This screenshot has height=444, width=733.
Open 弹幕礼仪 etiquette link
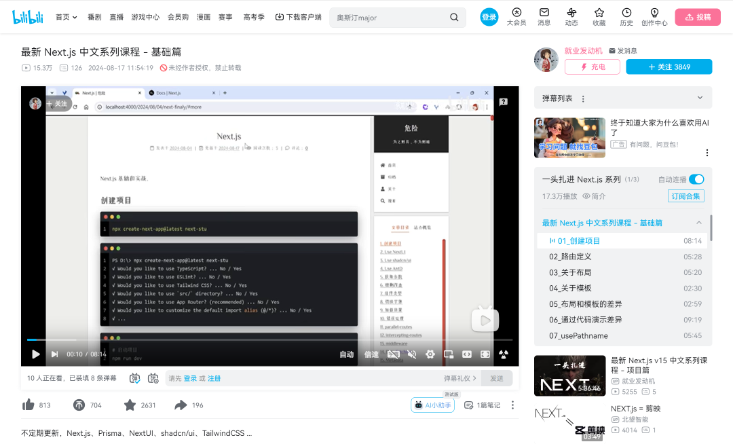(x=460, y=378)
